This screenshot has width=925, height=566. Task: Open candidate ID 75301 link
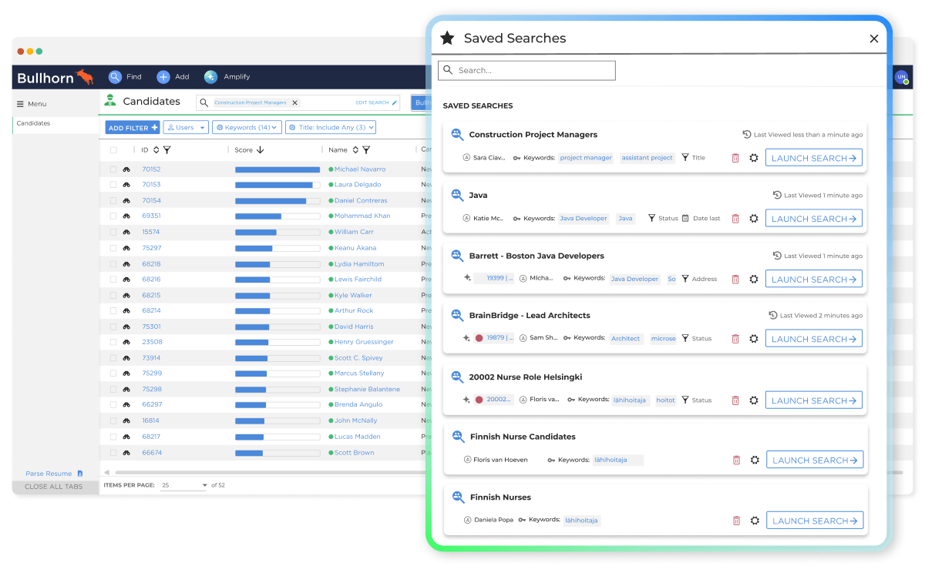tap(151, 327)
